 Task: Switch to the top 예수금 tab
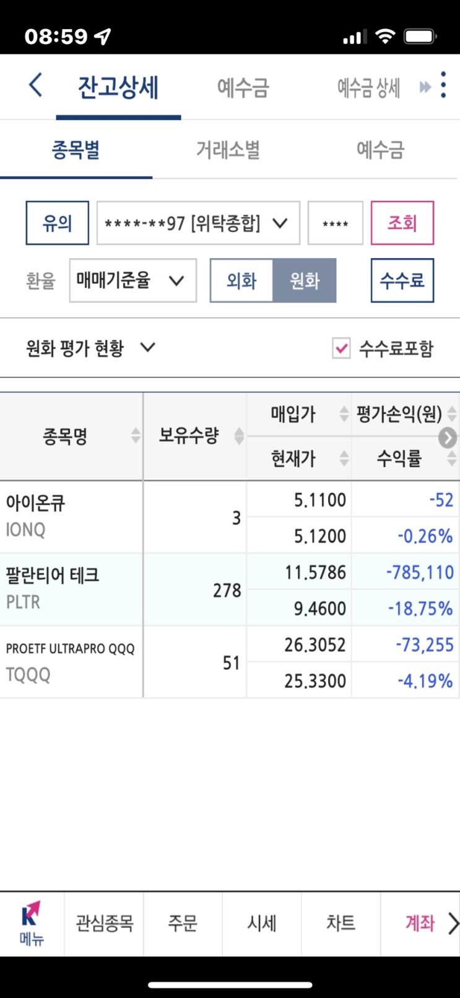pyautogui.click(x=243, y=87)
